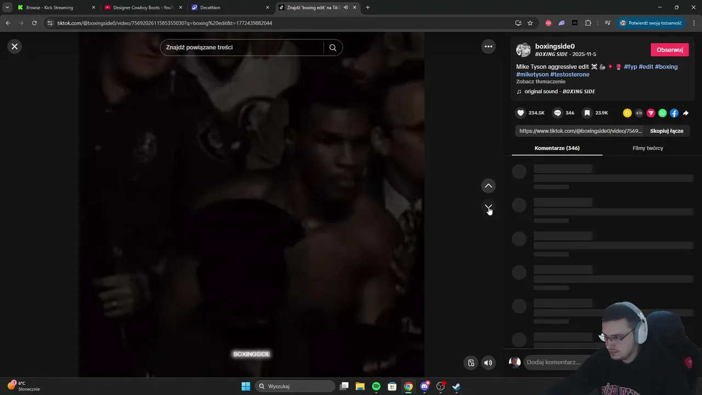Switch to Komentarze (346) tab
This screenshot has height=395, width=702.
pyautogui.click(x=557, y=148)
